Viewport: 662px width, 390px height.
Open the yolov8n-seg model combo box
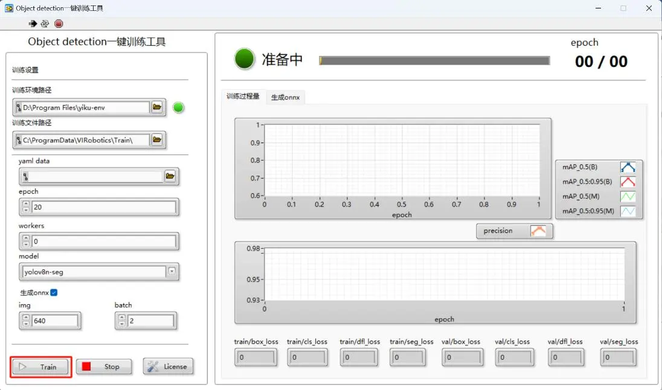[x=94, y=272]
